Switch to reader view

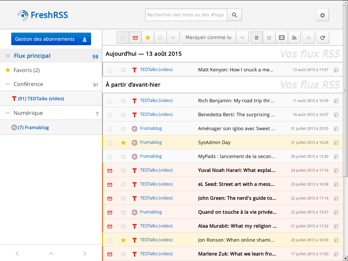pos(282,37)
